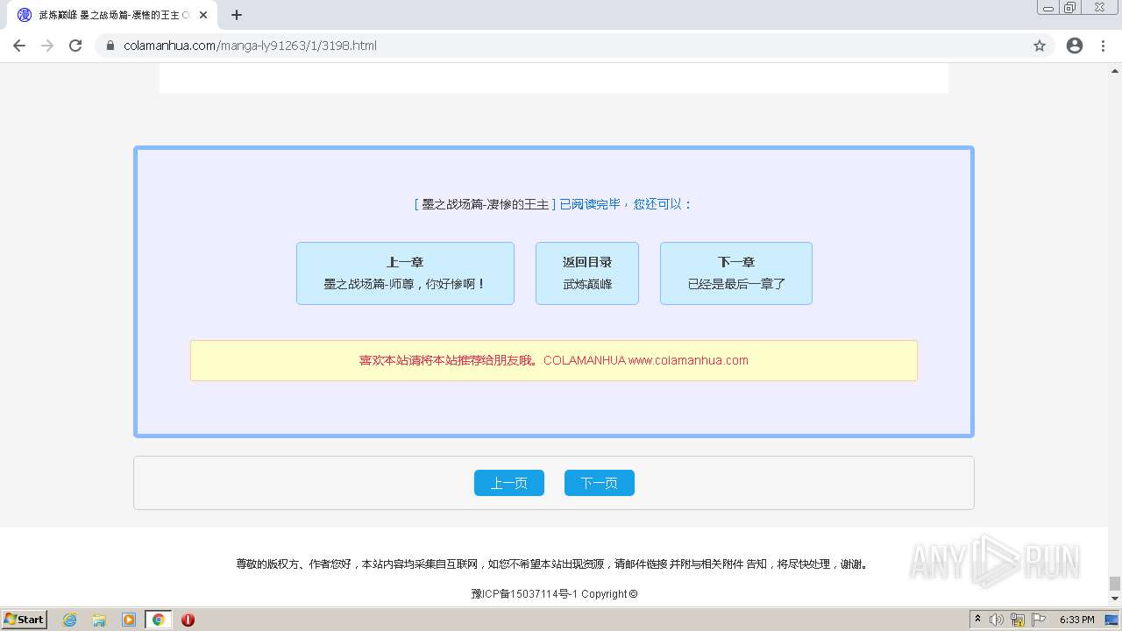The width and height of the screenshot is (1122, 631).
Task: Click the page vertical scrollbar thumb
Action: click(1115, 584)
